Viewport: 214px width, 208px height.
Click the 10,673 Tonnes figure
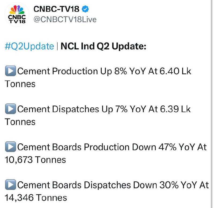[35, 160]
